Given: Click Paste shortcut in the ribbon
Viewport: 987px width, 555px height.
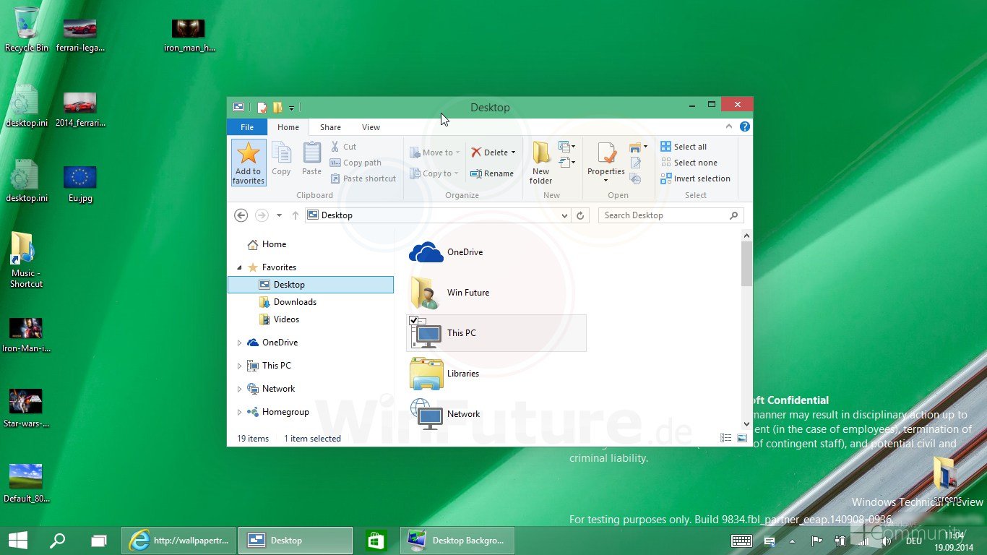Looking at the screenshot, I should point(363,178).
